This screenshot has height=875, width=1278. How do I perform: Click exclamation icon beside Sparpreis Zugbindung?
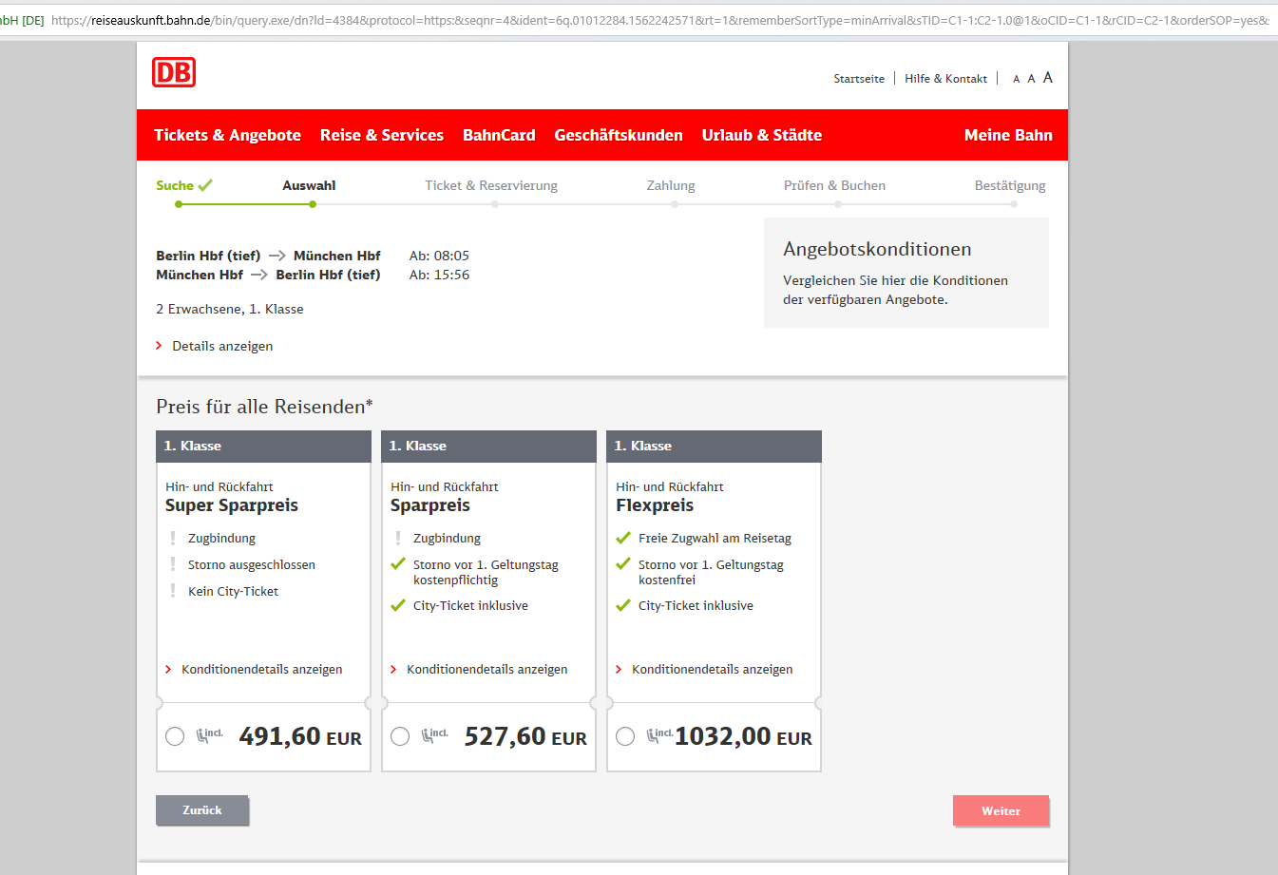(398, 538)
